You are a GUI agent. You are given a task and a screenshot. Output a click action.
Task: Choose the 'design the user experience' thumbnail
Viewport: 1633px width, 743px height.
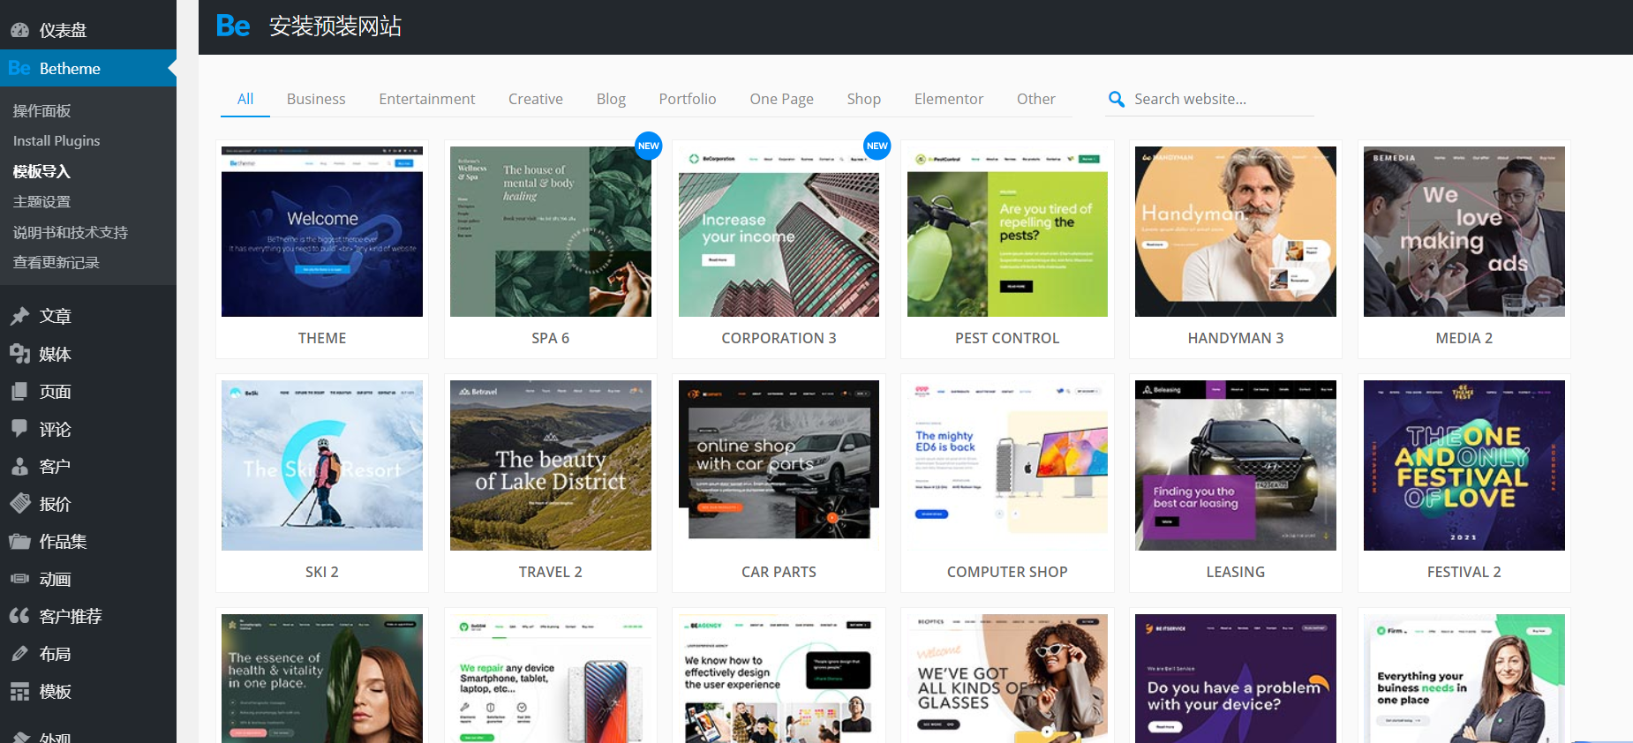[x=779, y=679]
